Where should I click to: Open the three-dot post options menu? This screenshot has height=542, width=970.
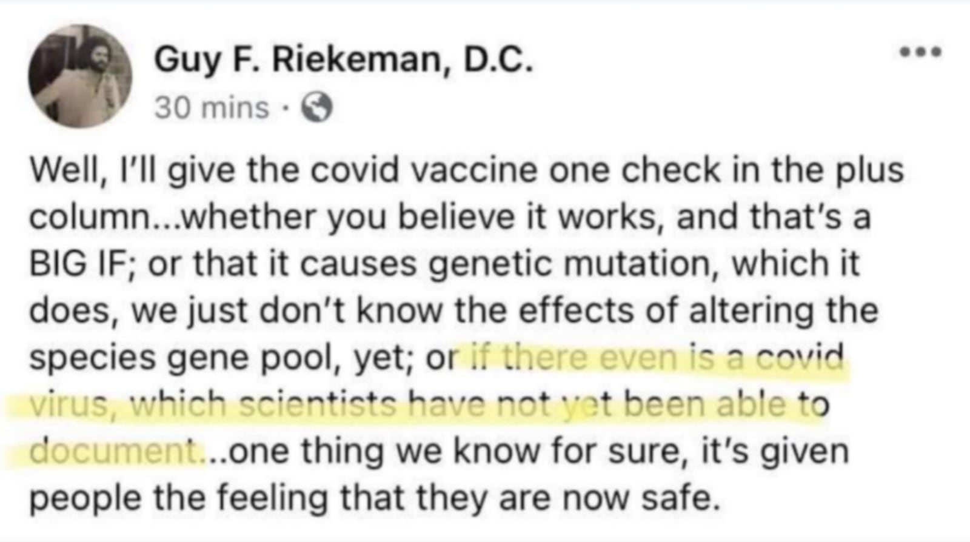920,53
